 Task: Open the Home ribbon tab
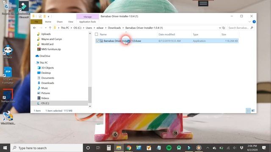(48, 22)
